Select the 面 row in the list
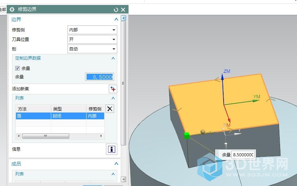The image size is (297, 186). coord(60,116)
